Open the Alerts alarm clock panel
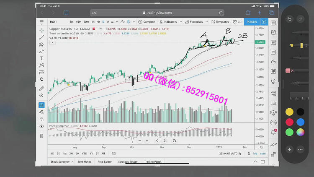Screen dimensions: 314x177 (273, 32)
